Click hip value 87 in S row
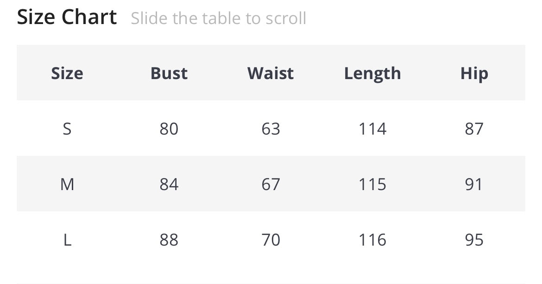 474,129
